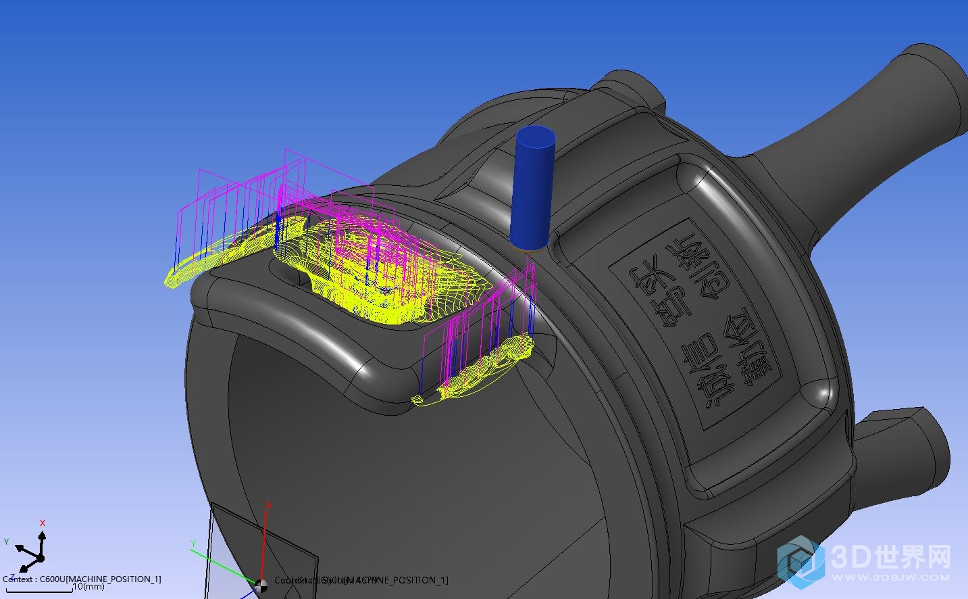Select the engraved Chinese text panel on the part
This screenshot has width=968, height=599.
[696, 322]
